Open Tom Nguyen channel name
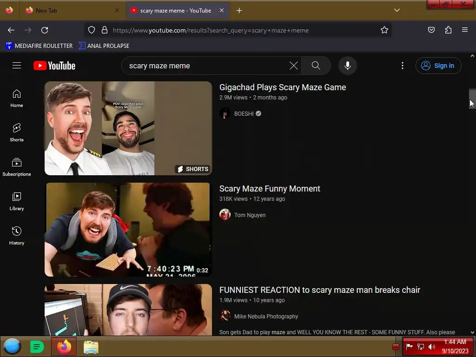This screenshot has height=357, width=476. 250,215
